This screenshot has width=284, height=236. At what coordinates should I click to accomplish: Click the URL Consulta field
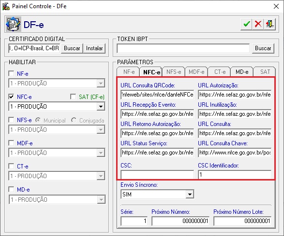[x=235, y=133]
